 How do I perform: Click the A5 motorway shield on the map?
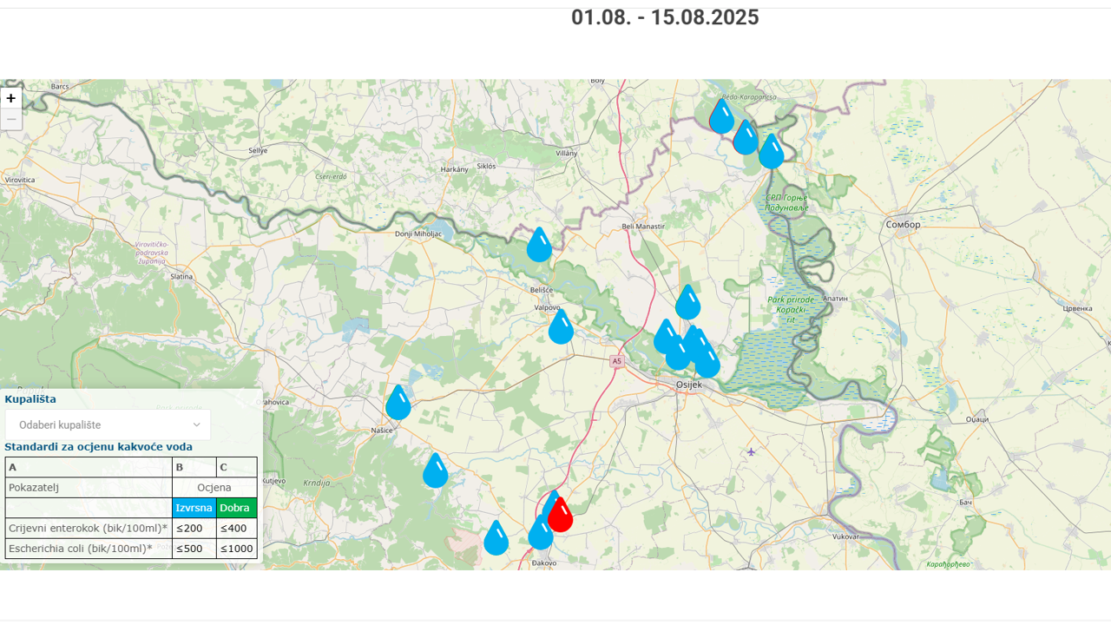(x=617, y=361)
